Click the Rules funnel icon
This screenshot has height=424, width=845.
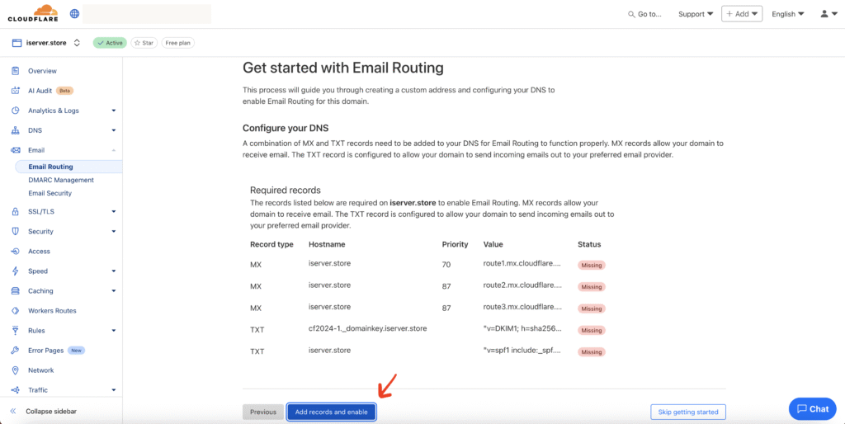(x=16, y=331)
